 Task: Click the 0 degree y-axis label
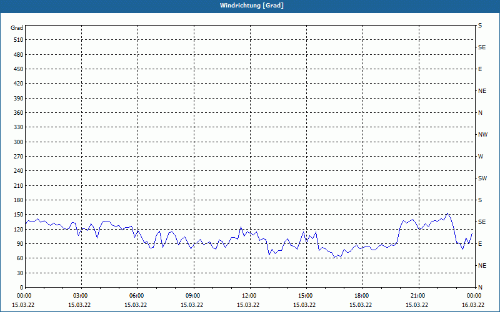click(x=21, y=288)
